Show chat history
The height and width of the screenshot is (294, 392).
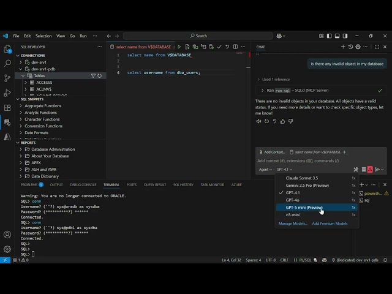[350, 47]
